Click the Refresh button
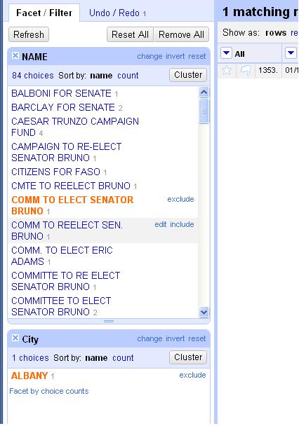Image resolution: width=299 pixels, height=426 pixels. point(29,34)
